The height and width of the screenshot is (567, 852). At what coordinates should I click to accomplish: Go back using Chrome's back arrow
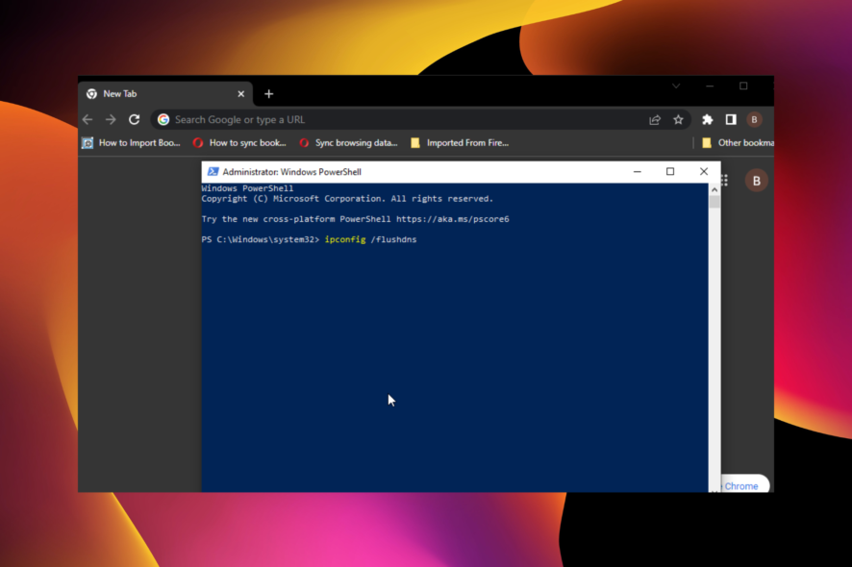coord(88,119)
